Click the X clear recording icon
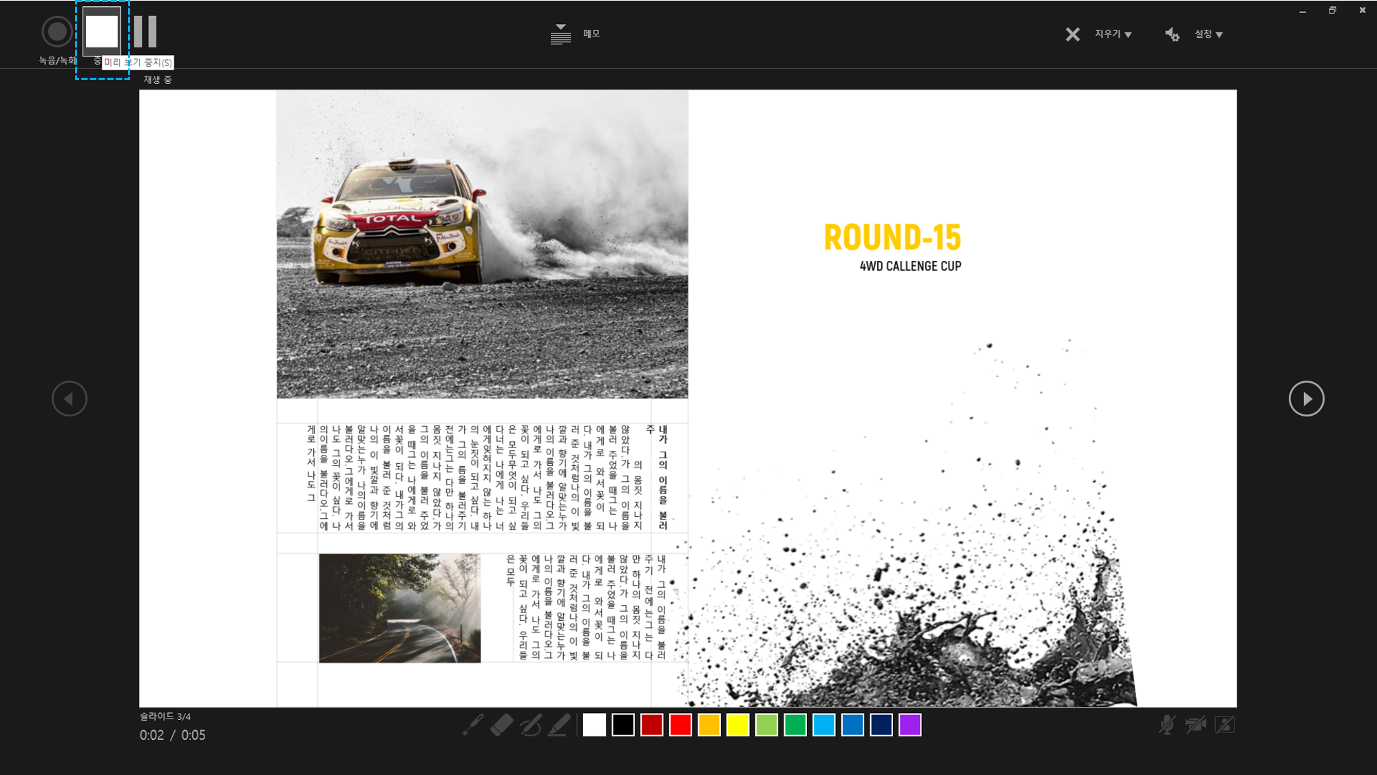Viewport: 1377px width, 775px height. 1073,34
